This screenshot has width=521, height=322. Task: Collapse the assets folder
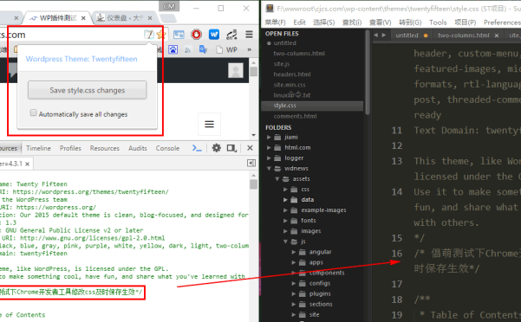[277, 178]
